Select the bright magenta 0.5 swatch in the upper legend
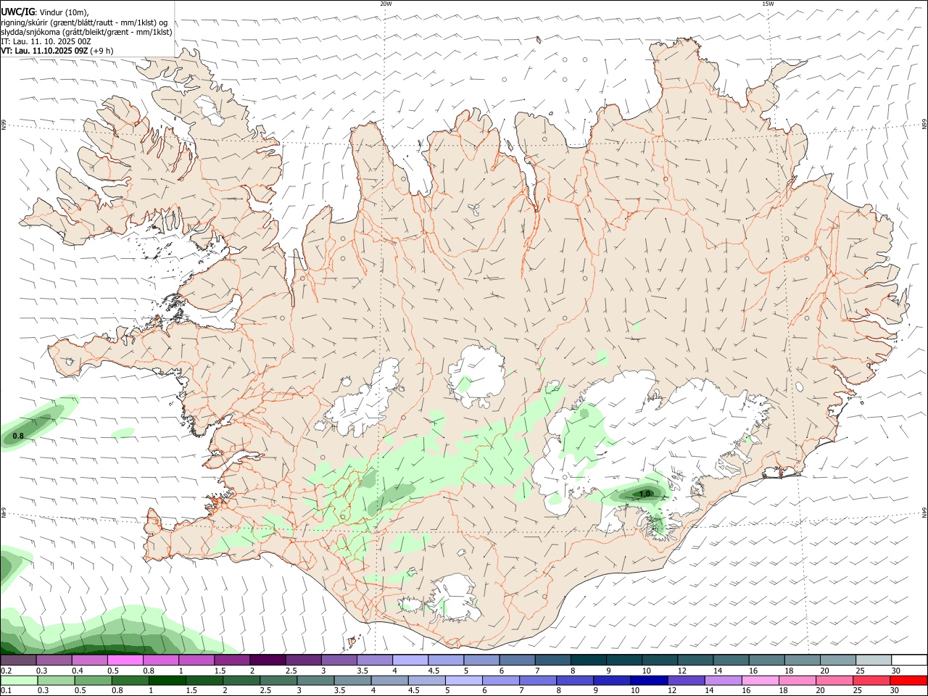Viewport: 928px width, 696px height. pyautogui.click(x=125, y=660)
